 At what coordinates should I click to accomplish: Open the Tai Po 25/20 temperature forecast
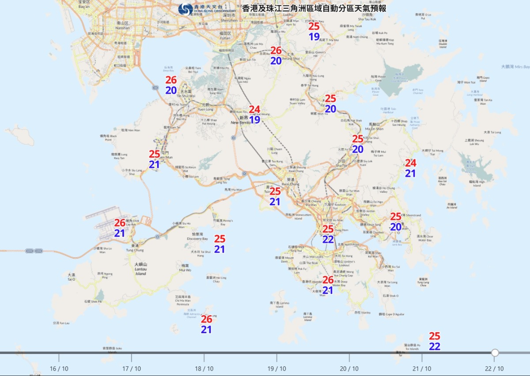(330, 104)
